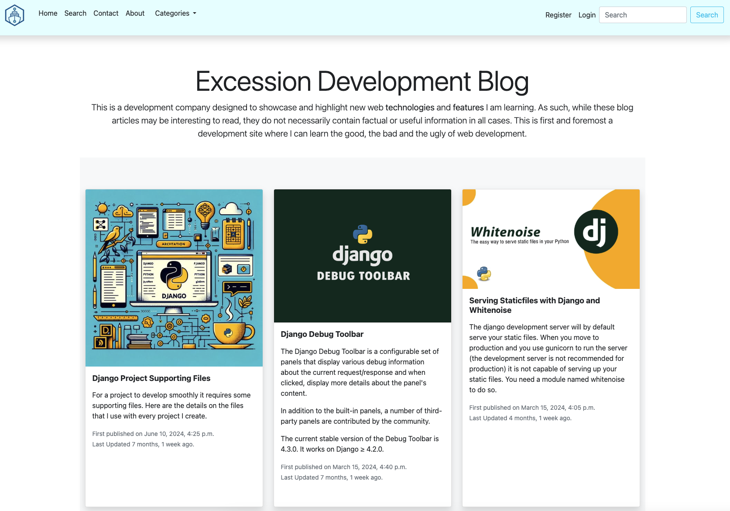
Task: Click the blue-outlined Search button
Action: 707,15
